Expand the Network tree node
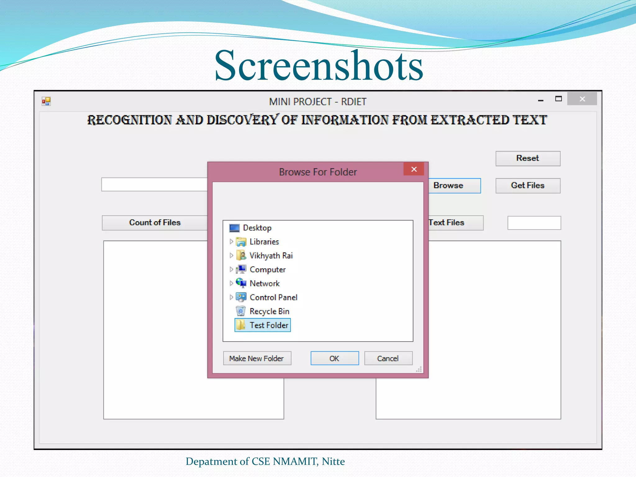This screenshot has width=636, height=477. coord(231,283)
